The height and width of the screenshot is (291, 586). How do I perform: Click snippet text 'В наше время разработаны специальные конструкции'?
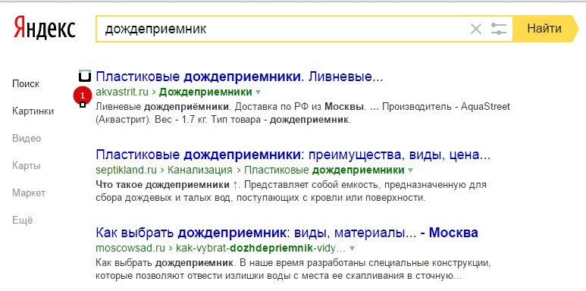click(364, 263)
